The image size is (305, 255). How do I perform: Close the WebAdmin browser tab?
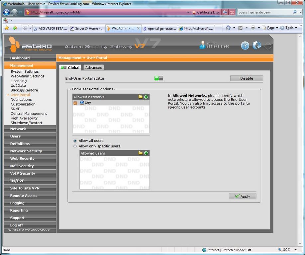pos(138,28)
